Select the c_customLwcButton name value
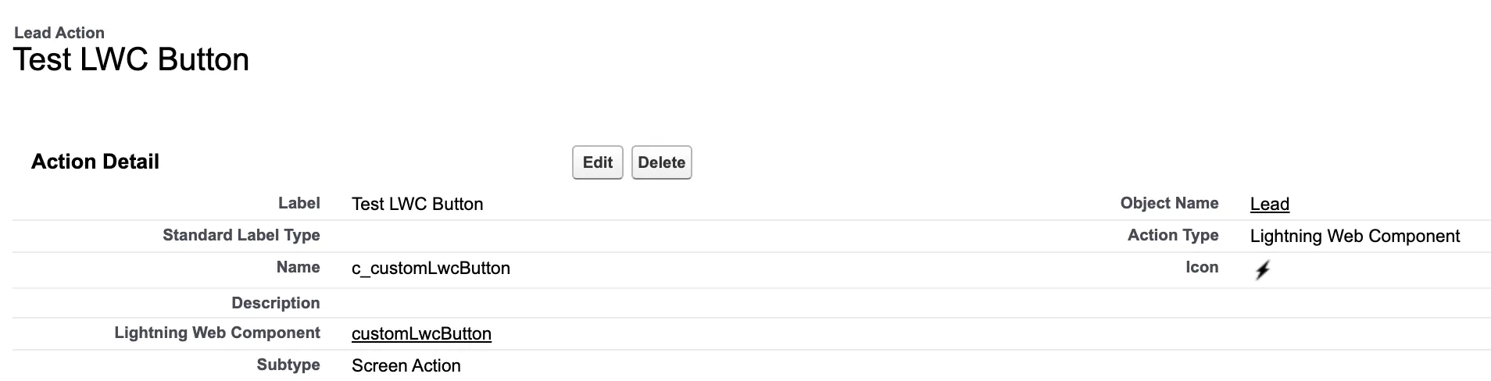The width and height of the screenshot is (1491, 381). (431, 269)
